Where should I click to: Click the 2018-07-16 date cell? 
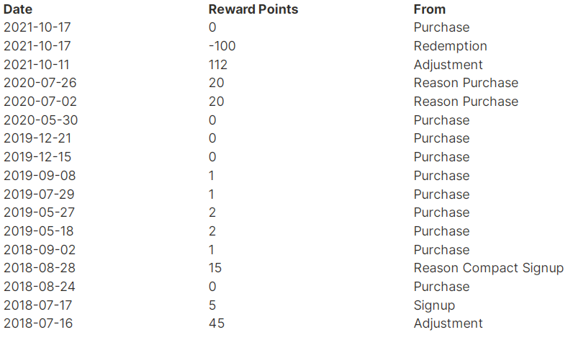tap(38, 323)
